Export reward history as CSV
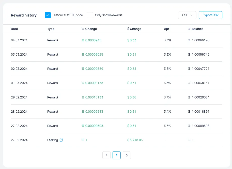Image resolution: width=232 pixels, height=169 pixels. coord(210,15)
